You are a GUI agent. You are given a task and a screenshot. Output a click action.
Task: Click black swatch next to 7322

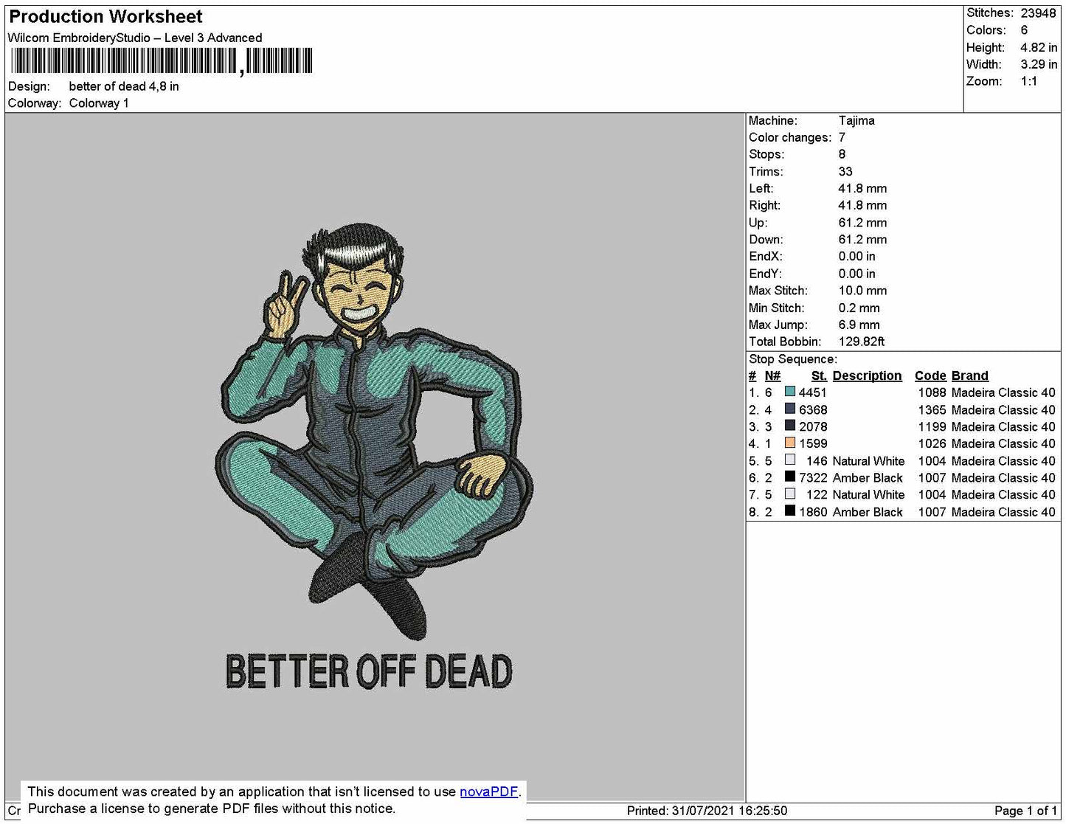pyautogui.click(x=790, y=477)
